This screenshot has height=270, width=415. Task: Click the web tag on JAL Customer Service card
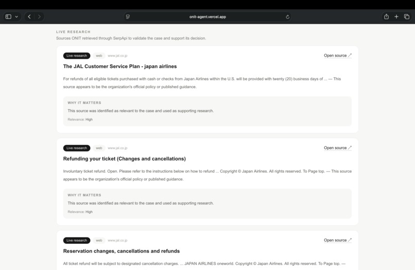click(99, 56)
